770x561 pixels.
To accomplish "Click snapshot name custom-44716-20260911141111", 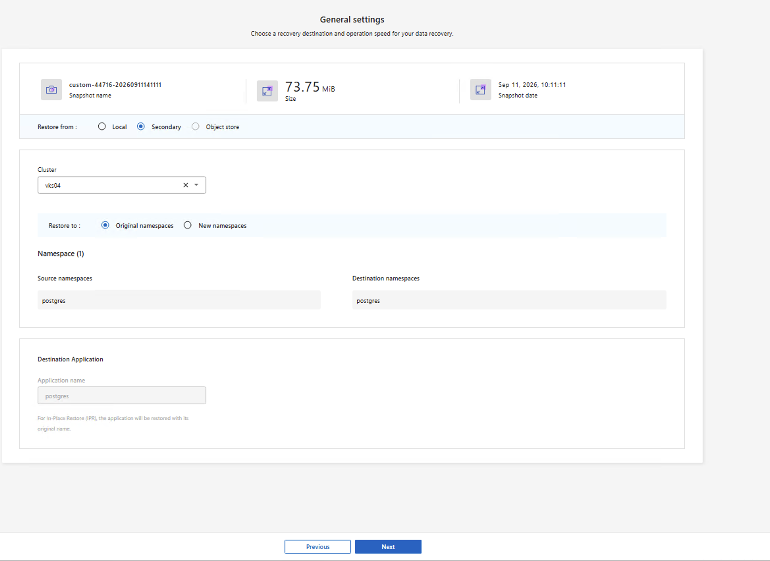I will (115, 85).
